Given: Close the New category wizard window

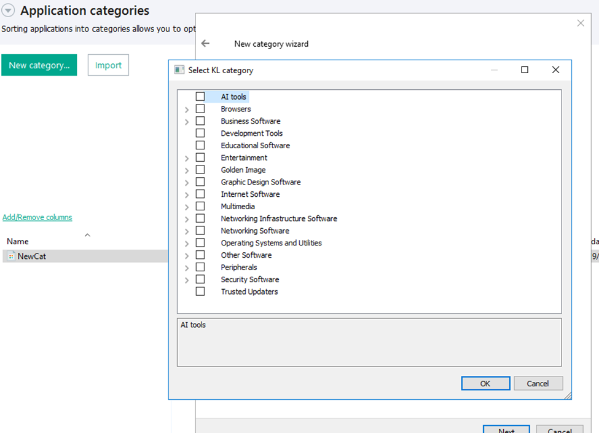Looking at the screenshot, I should pyautogui.click(x=581, y=23).
